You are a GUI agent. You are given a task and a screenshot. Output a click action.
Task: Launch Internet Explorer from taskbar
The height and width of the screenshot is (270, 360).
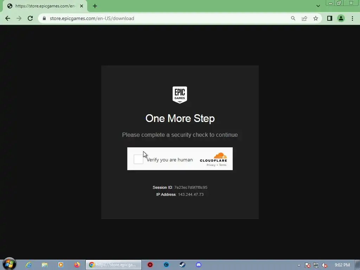click(28, 265)
